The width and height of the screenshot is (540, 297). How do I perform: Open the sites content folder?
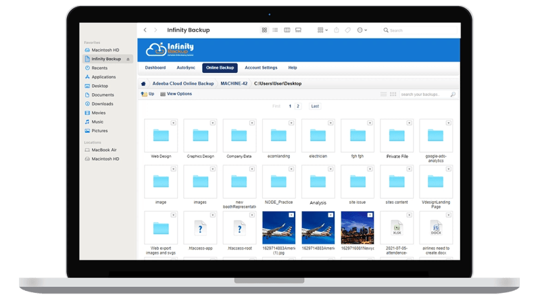pyautogui.click(x=397, y=182)
